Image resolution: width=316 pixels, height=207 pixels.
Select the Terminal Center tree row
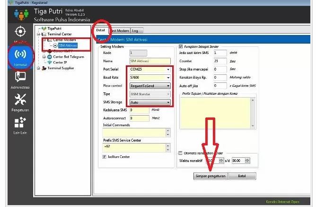(60, 34)
